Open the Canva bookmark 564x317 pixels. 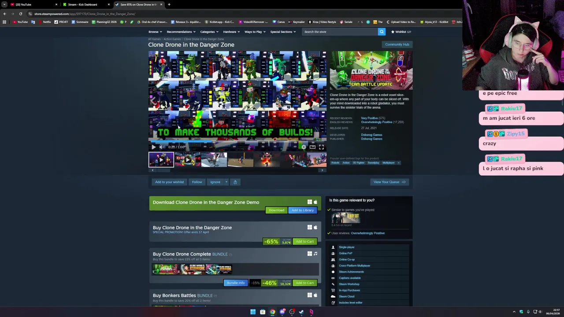278,22
